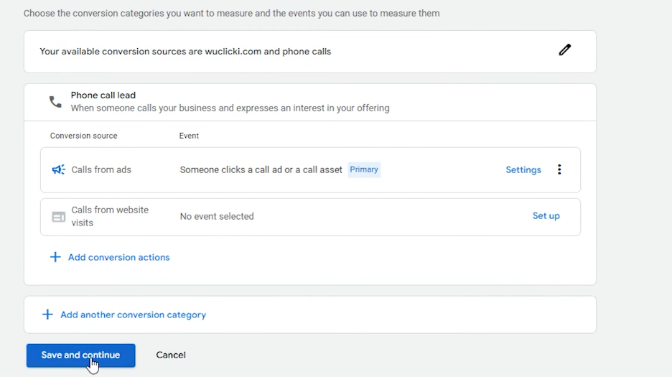Screen dimensions: 672x377
Task: Open Settings for Calls from ads
Action: click(x=523, y=170)
